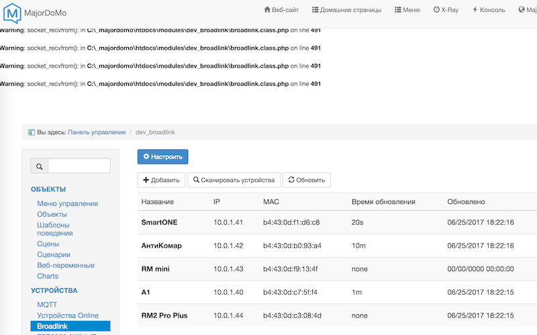Click the home icon beside Веб-сайт
The width and height of the screenshot is (537, 335).
pos(267,9)
